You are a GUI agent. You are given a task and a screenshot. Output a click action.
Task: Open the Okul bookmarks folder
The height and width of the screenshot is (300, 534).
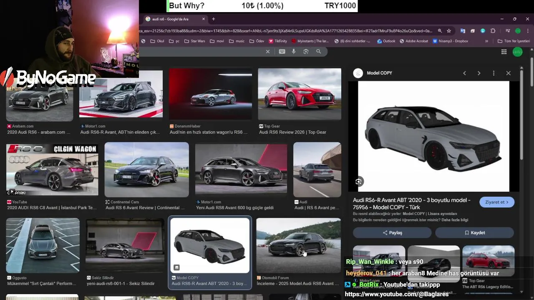tap(157, 41)
